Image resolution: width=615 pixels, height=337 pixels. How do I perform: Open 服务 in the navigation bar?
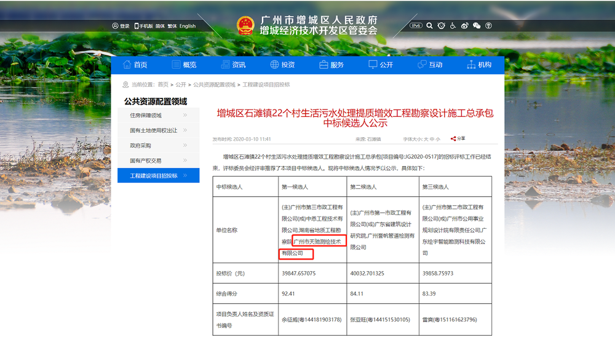(x=331, y=65)
